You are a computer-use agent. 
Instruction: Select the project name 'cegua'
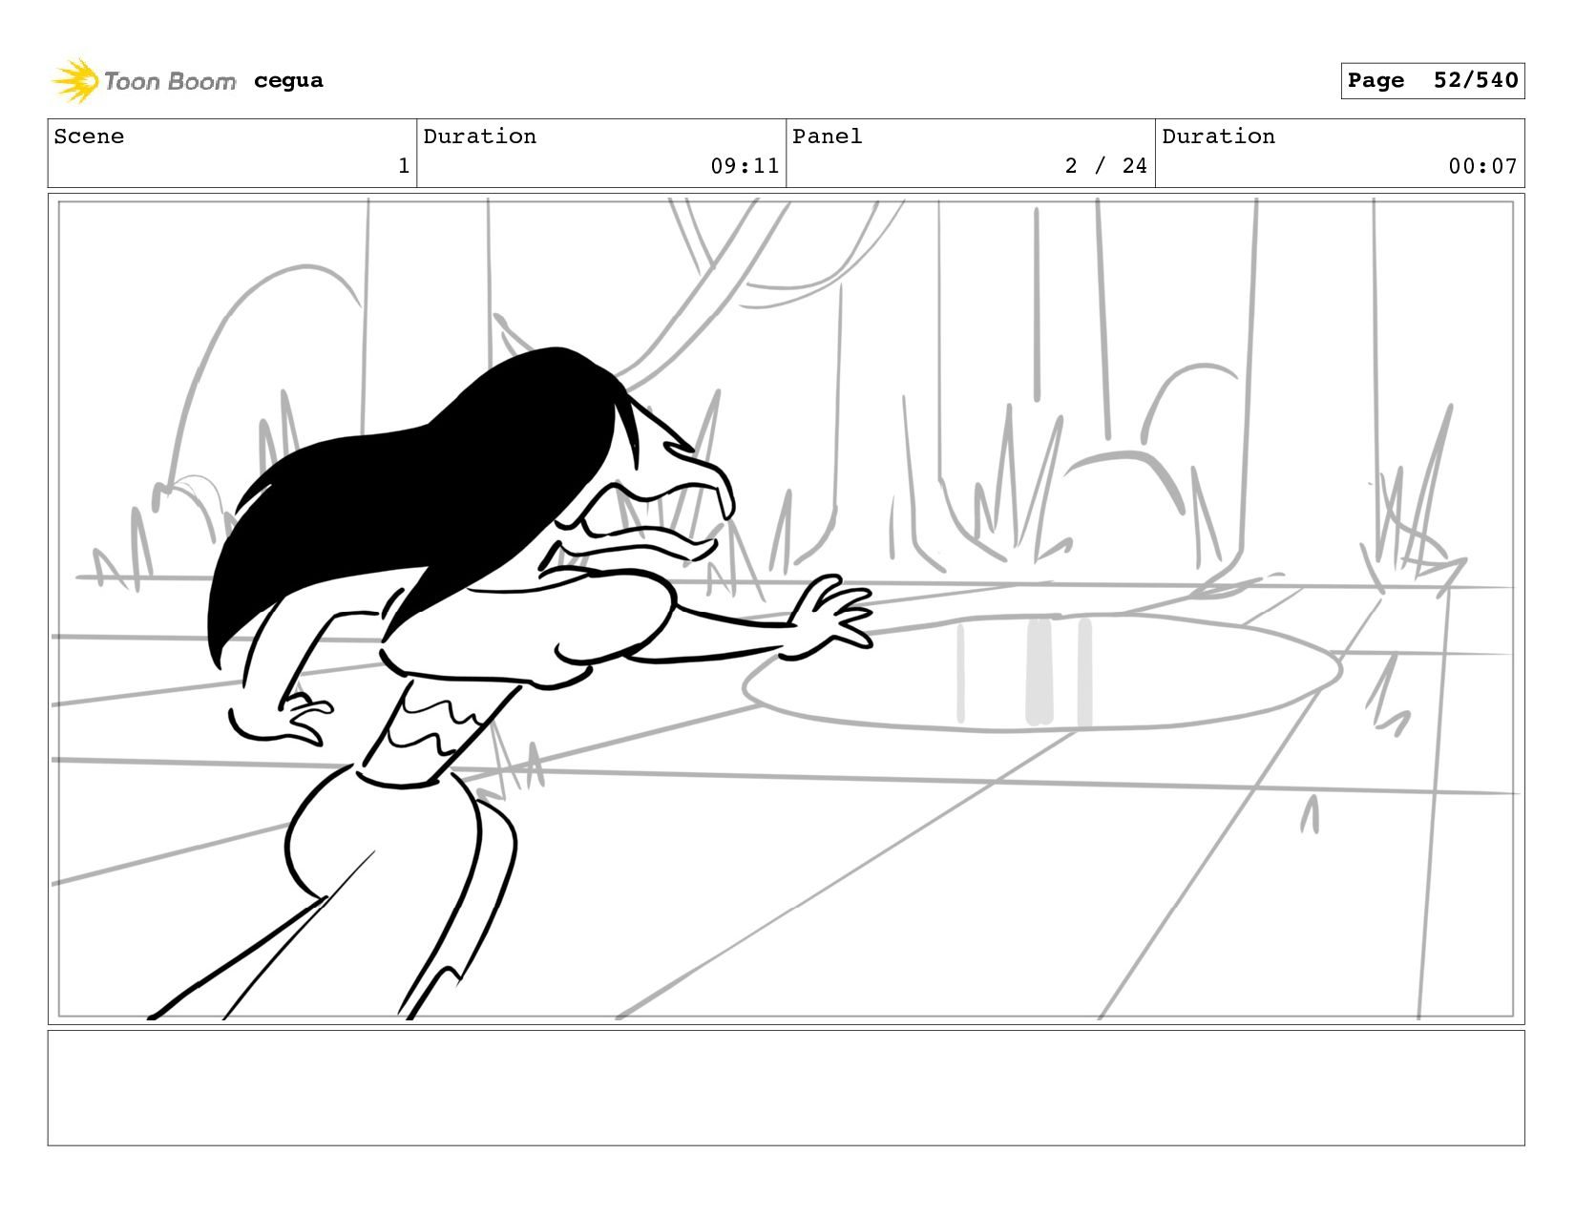tap(288, 81)
